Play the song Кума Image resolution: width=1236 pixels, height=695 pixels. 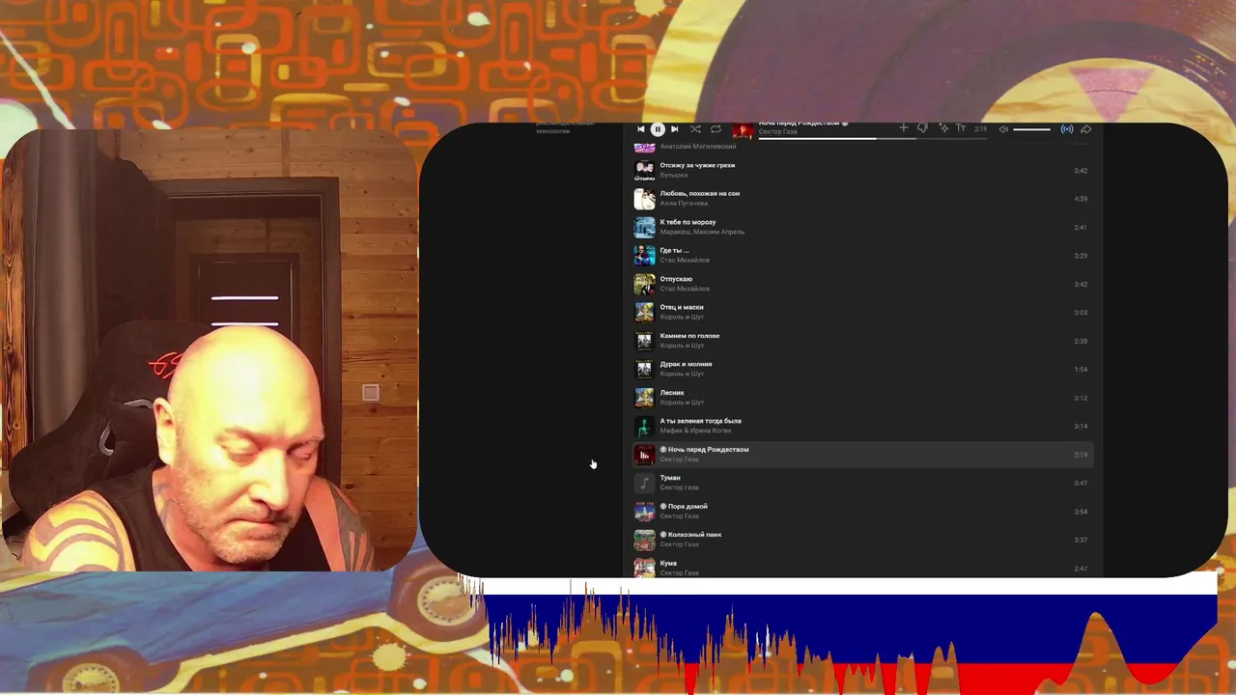tap(668, 563)
